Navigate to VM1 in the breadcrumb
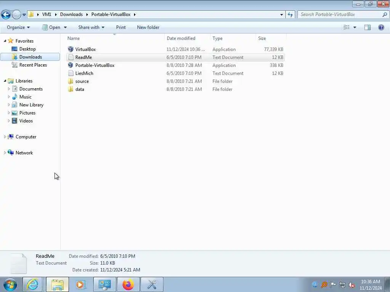The image size is (390, 292). 46,14
